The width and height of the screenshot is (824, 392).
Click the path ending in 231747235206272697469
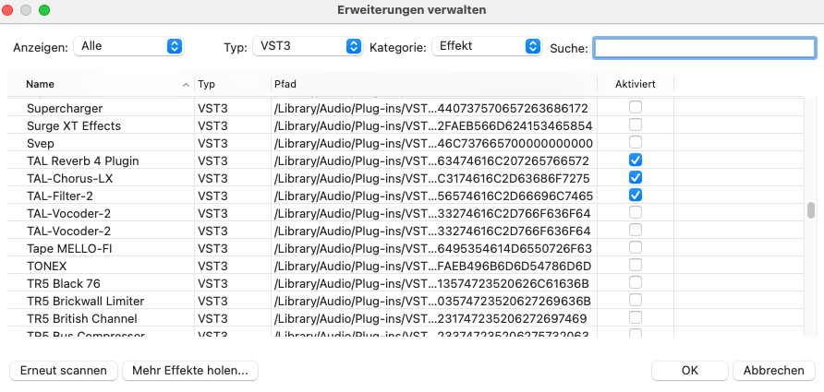click(x=430, y=318)
